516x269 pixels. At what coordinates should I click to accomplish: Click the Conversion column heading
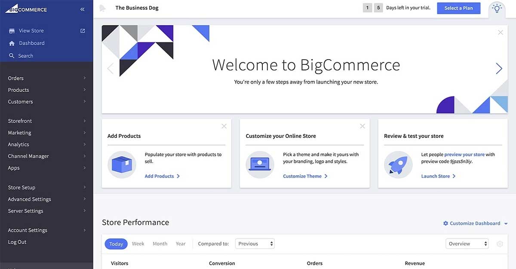pyautogui.click(x=222, y=263)
